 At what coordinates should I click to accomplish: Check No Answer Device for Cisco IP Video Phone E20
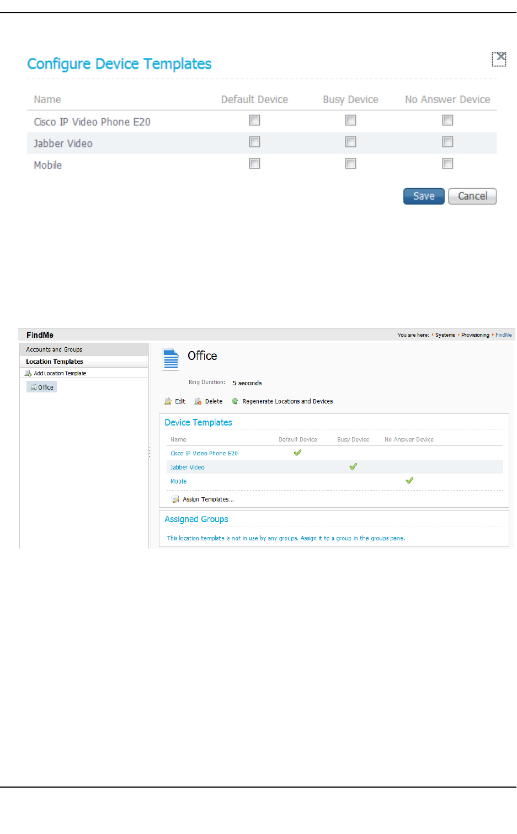coord(447,120)
